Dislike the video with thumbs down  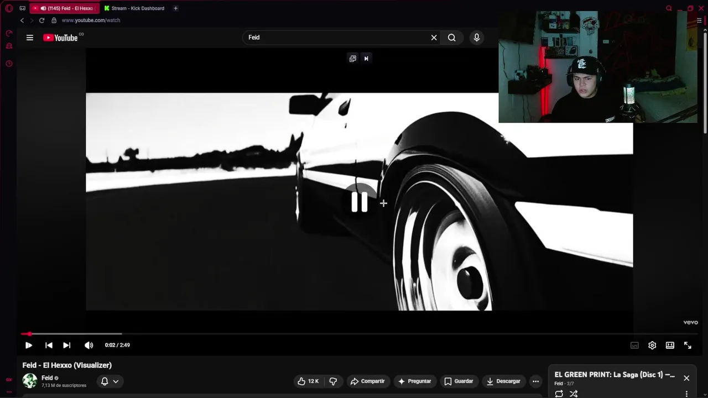(333, 381)
